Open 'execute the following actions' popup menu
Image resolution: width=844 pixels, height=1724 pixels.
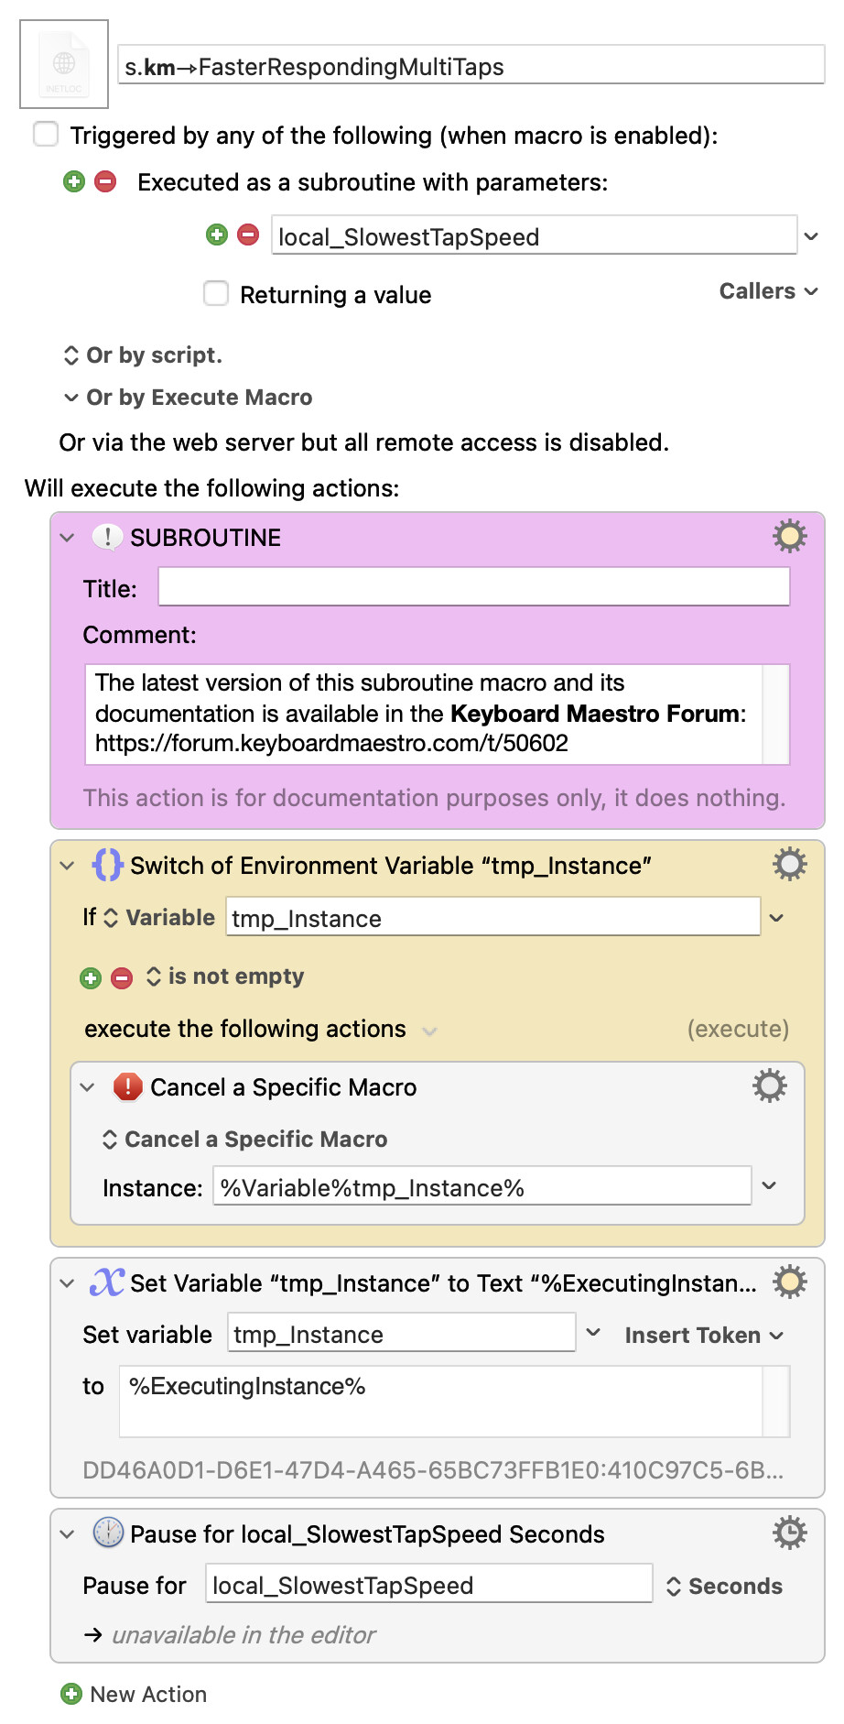(x=429, y=1031)
